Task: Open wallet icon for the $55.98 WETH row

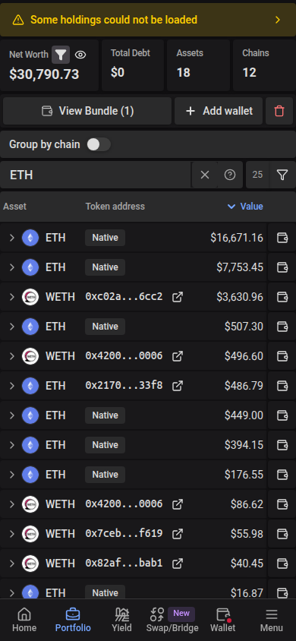Action: pos(282,533)
